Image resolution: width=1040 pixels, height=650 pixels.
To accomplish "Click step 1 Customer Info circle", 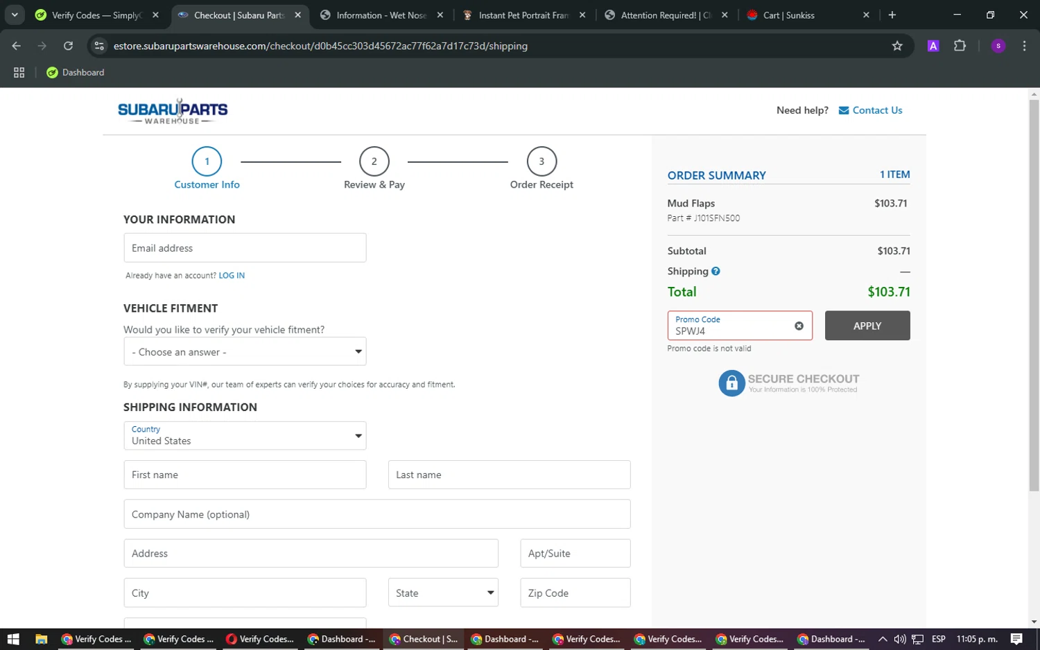I will 207,161.
